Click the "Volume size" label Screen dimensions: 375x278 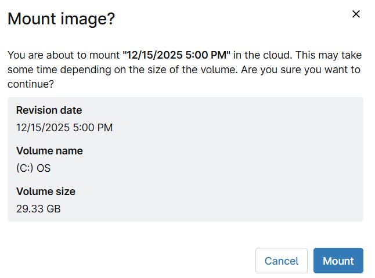point(46,192)
